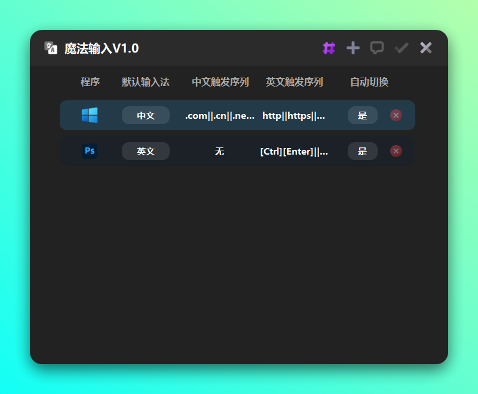Close the 魔法输入 window
478x394 pixels.
coord(426,48)
